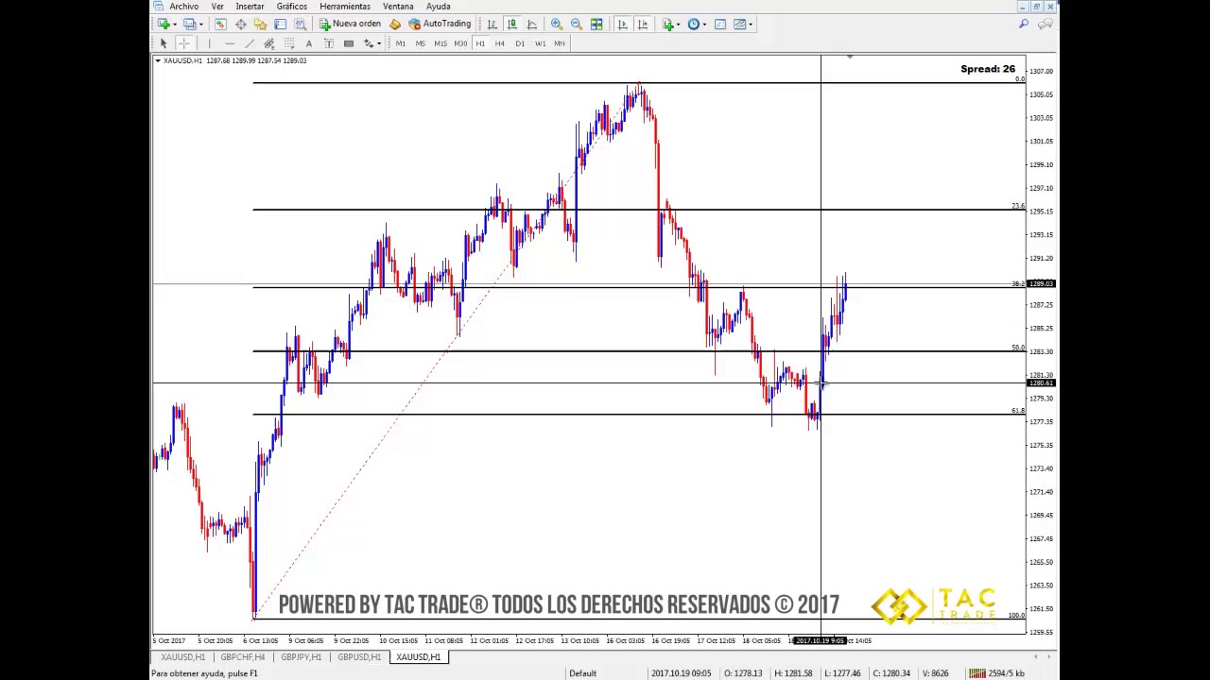1210x680 pixels.
Task: Toggle the Terminal panel icon
Action: click(x=280, y=24)
